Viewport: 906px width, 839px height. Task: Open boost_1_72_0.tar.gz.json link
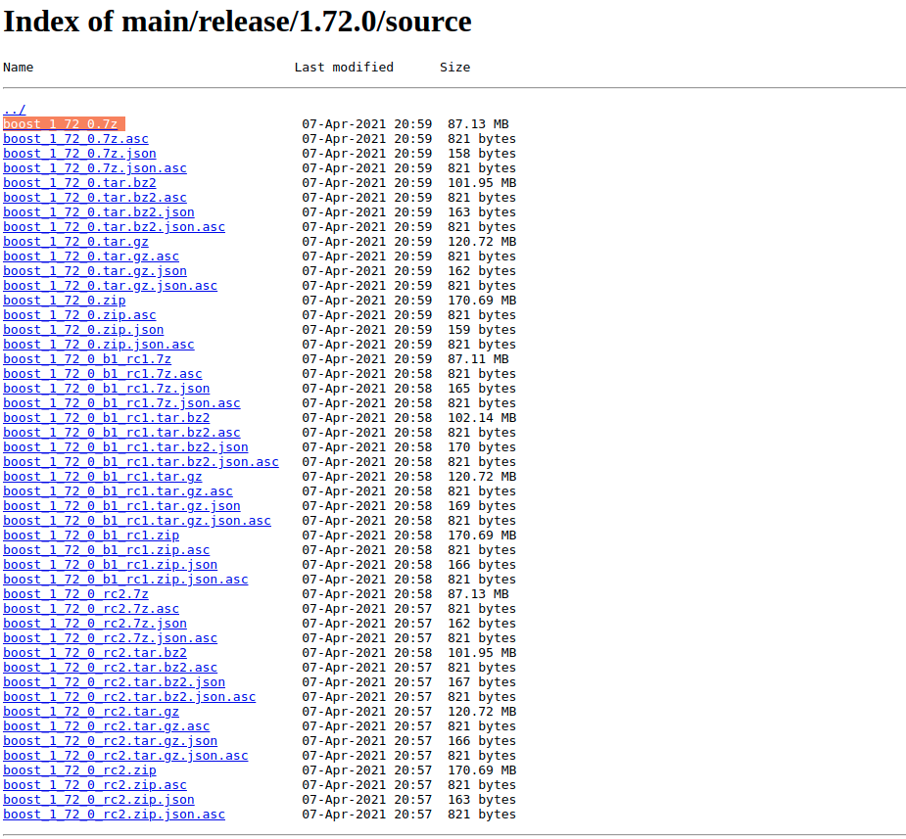[x=95, y=271]
